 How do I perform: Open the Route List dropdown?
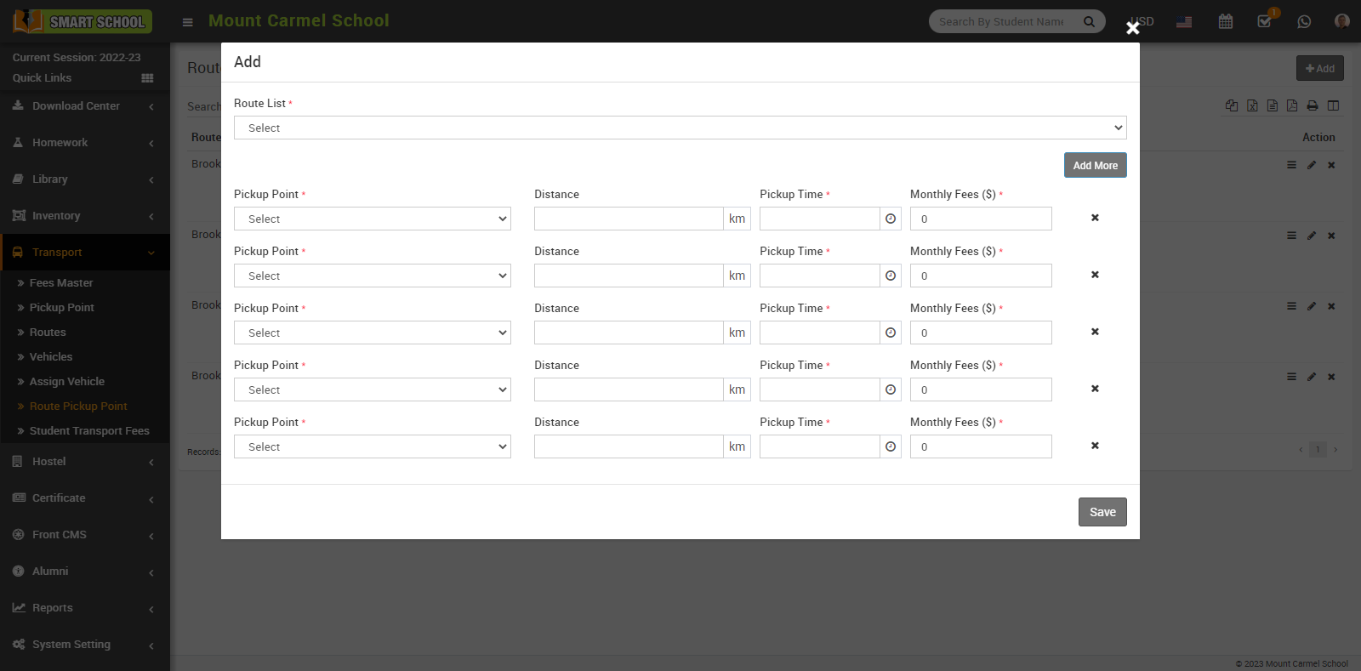tap(680, 128)
